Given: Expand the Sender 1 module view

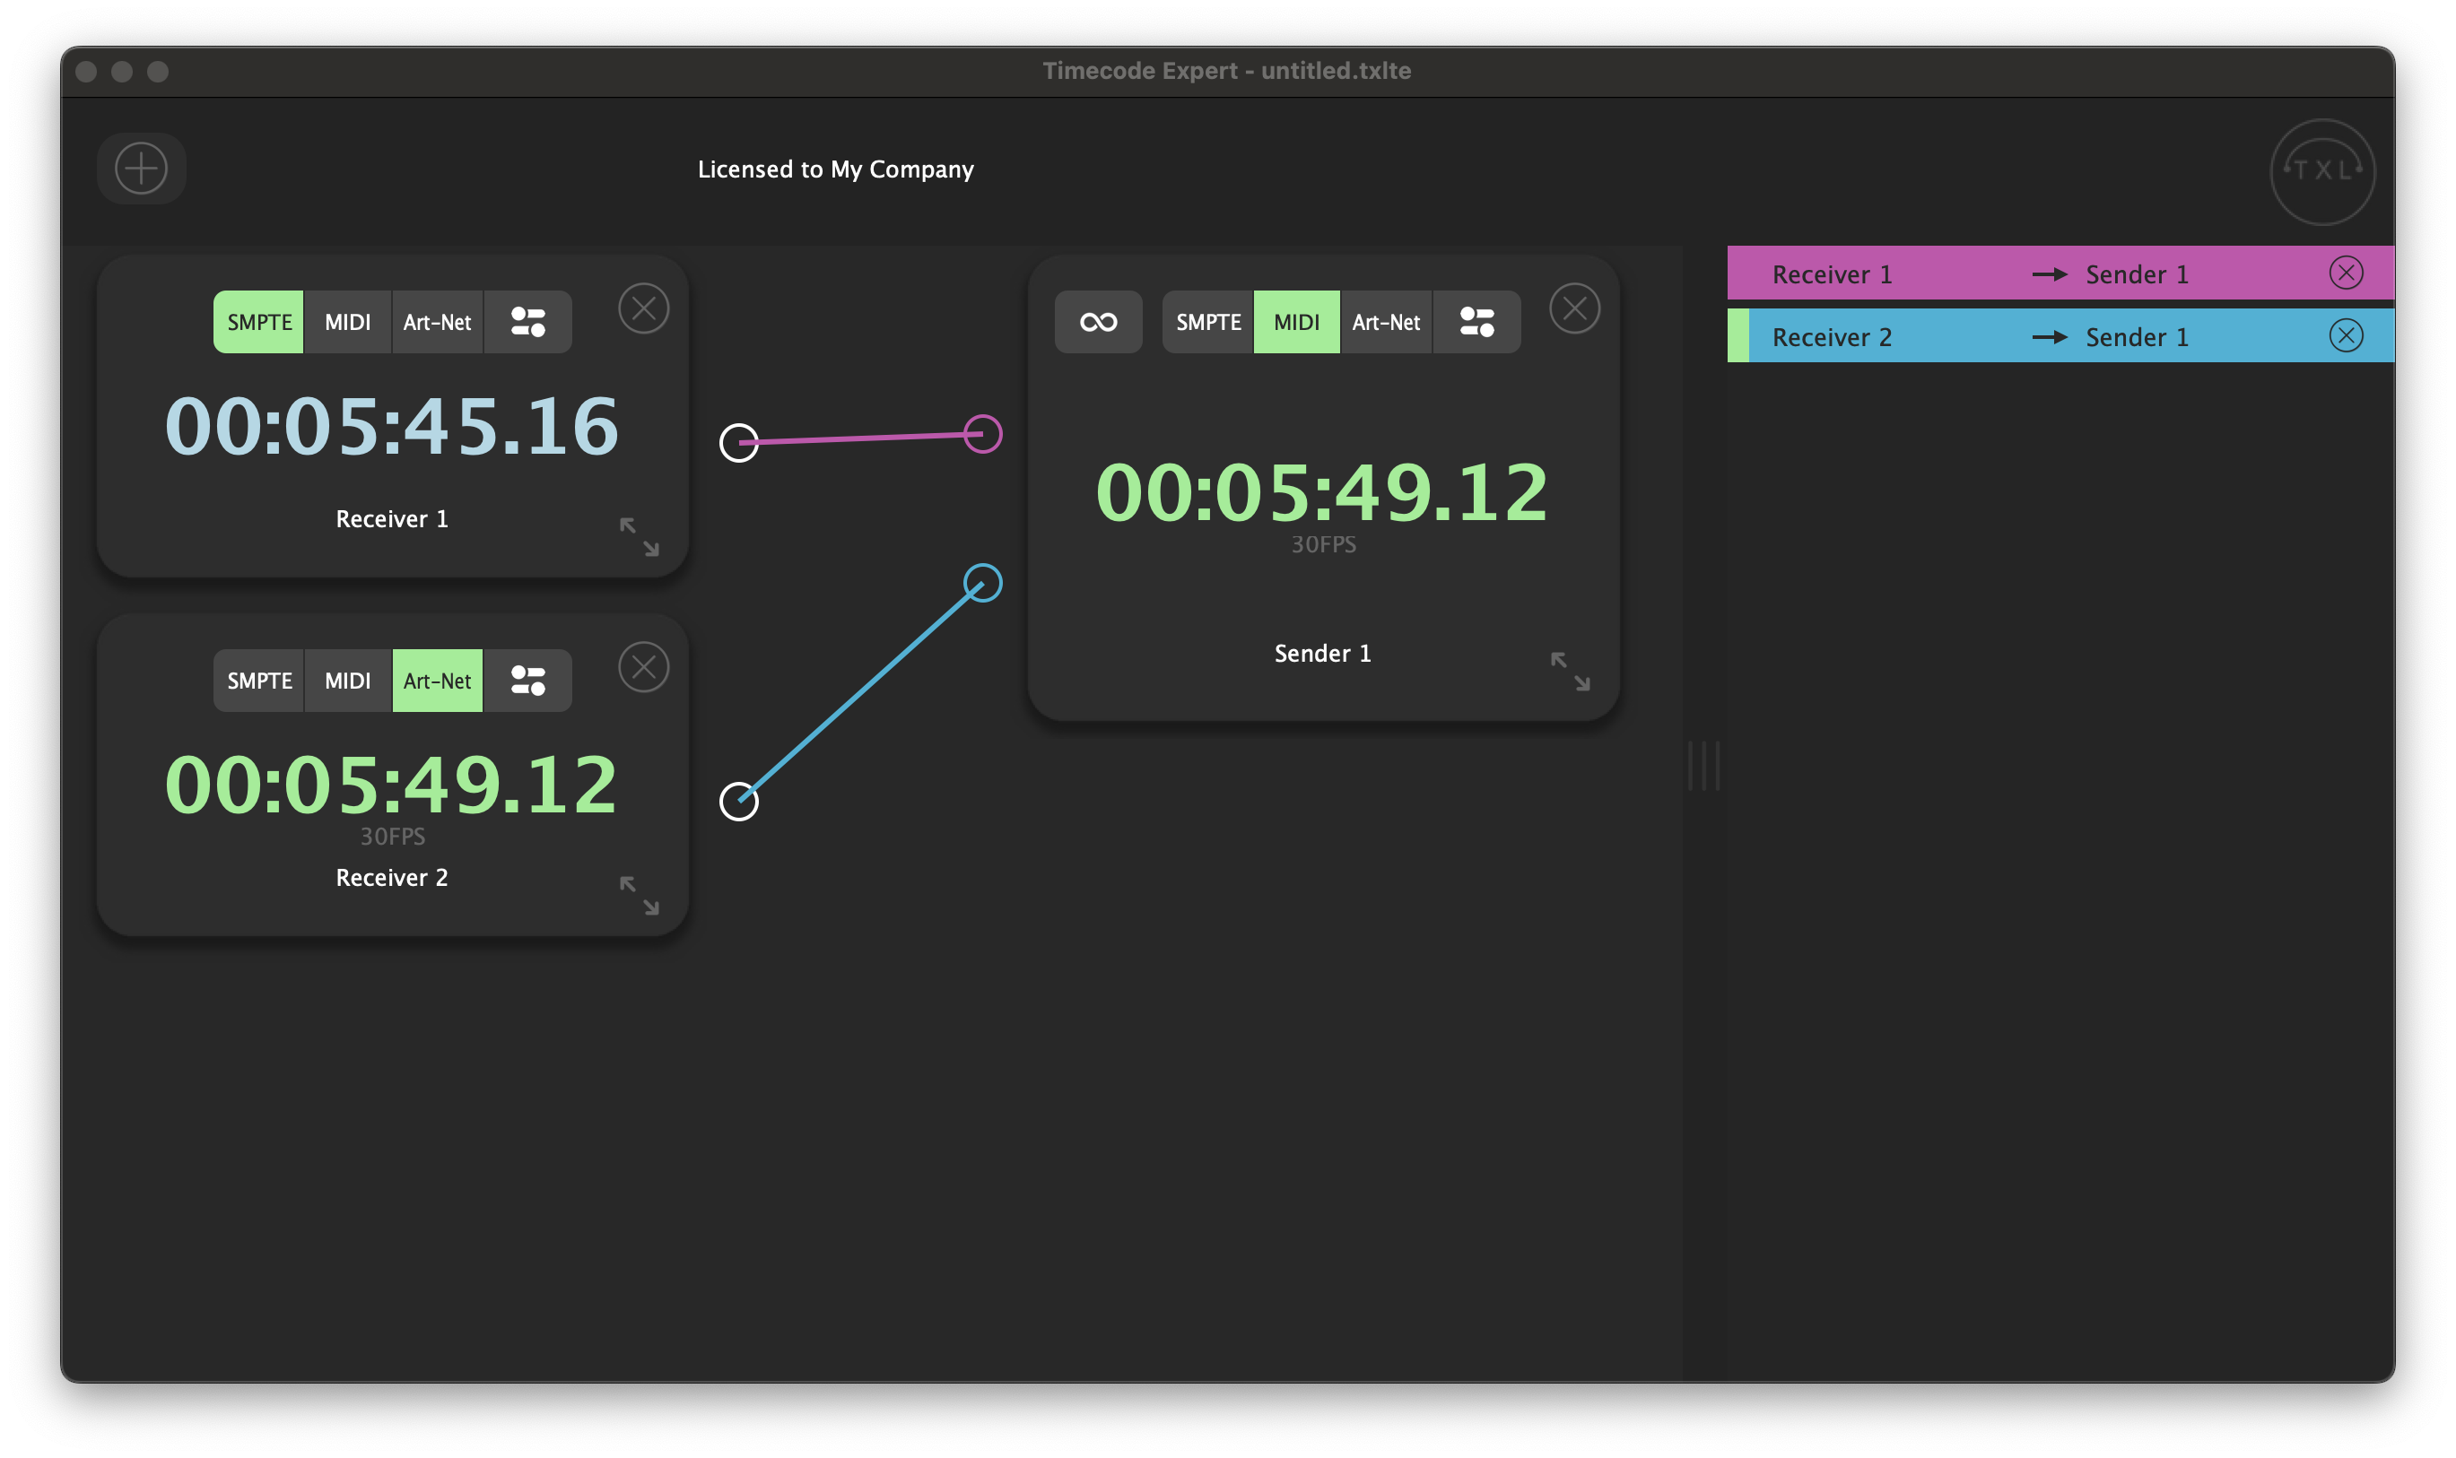Looking at the screenshot, I should pyautogui.click(x=1570, y=672).
